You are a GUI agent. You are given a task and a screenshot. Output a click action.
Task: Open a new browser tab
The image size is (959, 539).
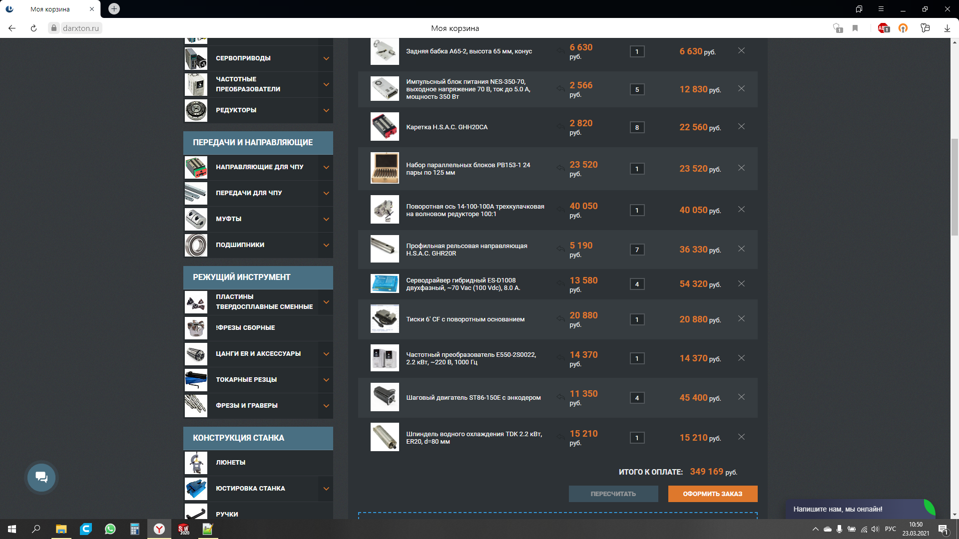[114, 9]
